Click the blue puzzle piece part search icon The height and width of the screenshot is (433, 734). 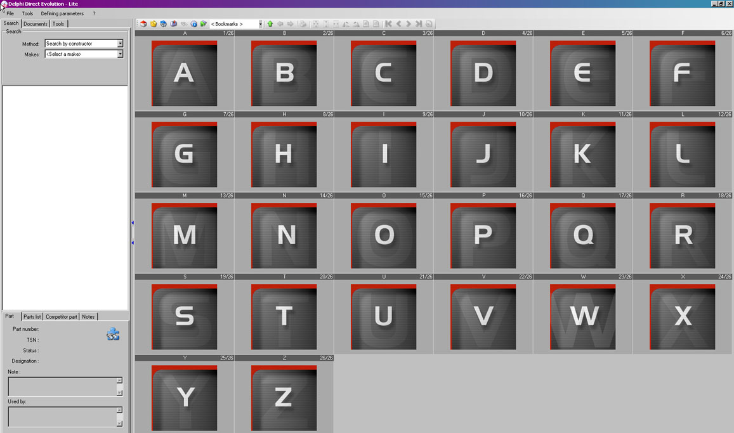(x=113, y=334)
